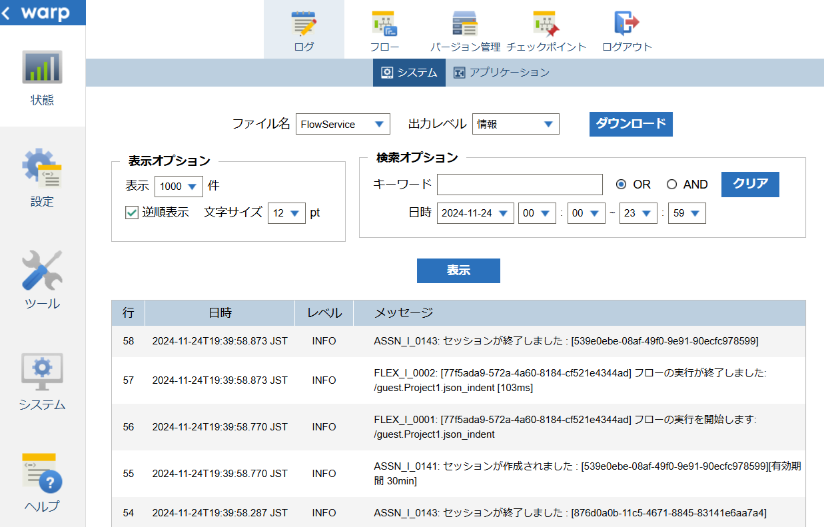The image size is (824, 527).
Task: Focus the キーワード input field
Action: point(520,185)
